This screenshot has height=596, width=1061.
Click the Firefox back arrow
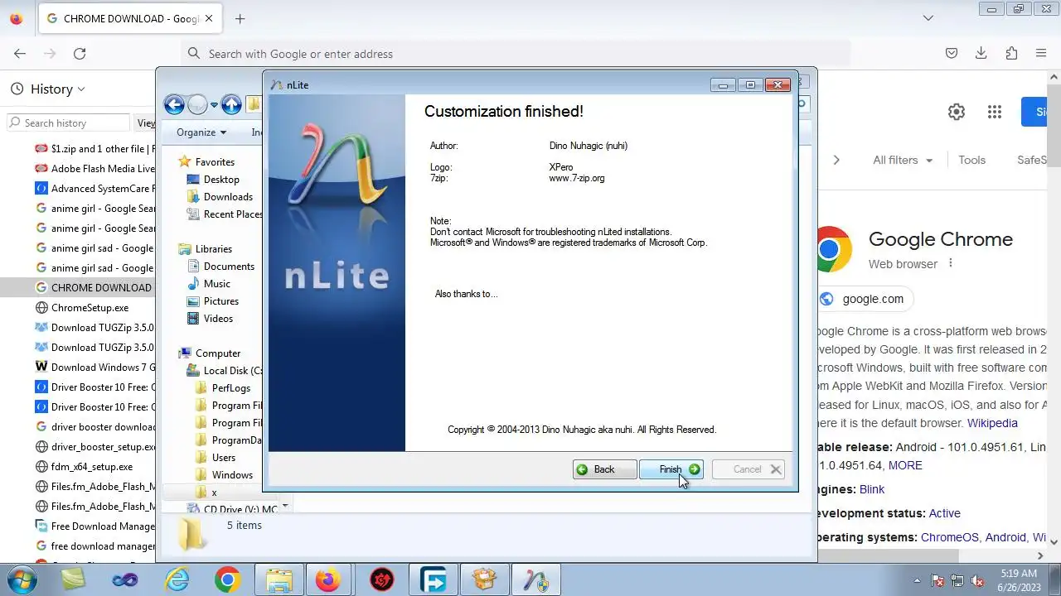[x=20, y=53]
